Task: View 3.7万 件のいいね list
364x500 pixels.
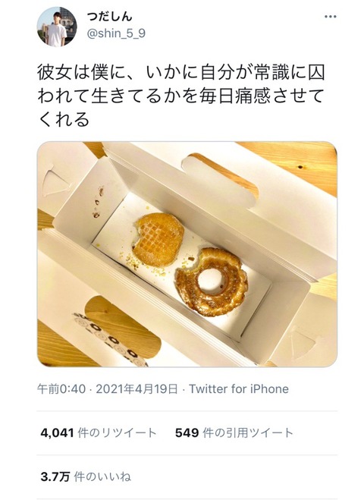Action: 86,477
